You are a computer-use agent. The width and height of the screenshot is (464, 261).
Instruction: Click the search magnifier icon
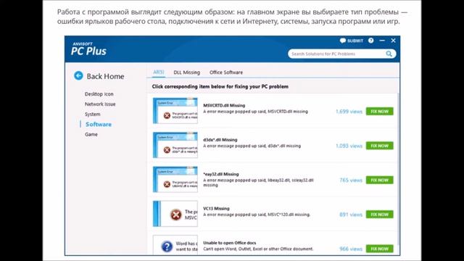coord(389,54)
